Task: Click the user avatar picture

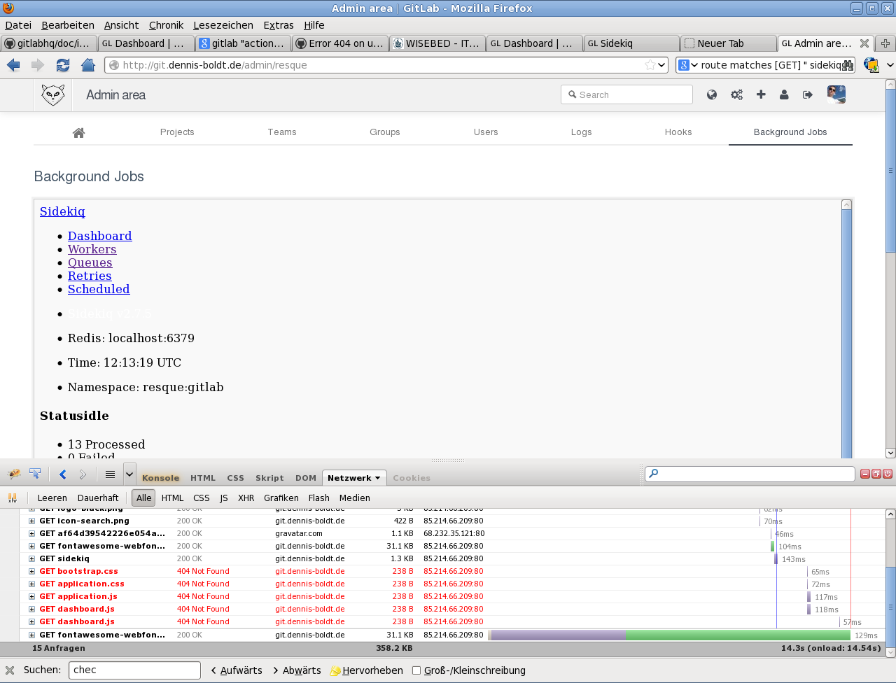Action: [x=836, y=94]
